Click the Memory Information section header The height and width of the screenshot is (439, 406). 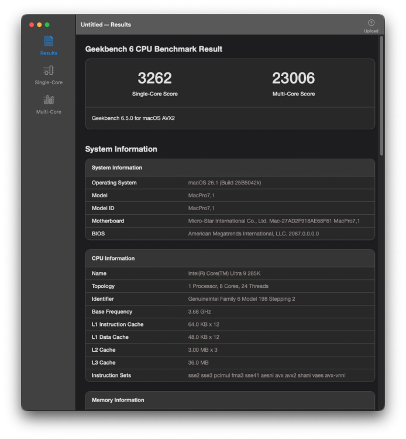pyautogui.click(x=118, y=400)
